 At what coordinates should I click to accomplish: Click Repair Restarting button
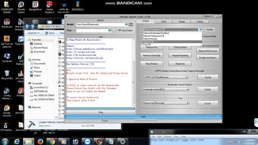coord(180,56)
